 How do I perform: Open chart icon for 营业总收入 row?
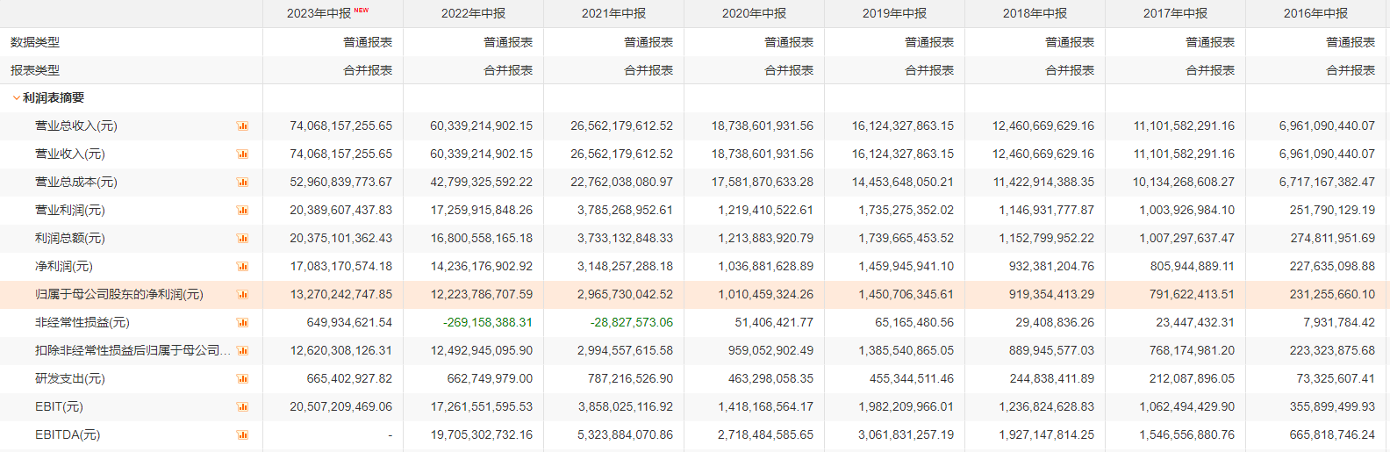(243, 126)
